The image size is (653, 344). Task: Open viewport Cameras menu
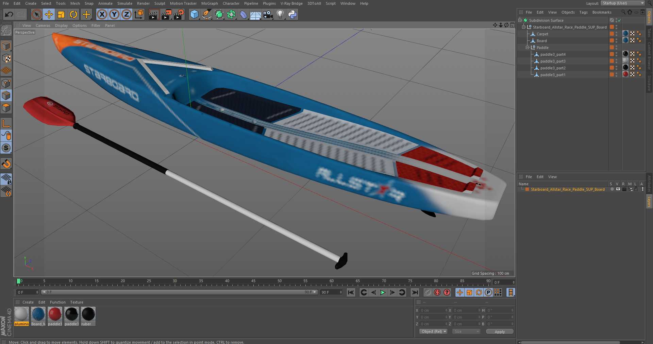point(43,25)
